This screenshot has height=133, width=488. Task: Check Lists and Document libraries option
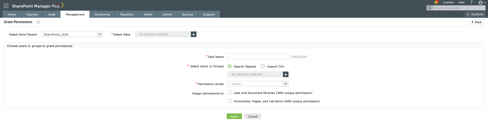click(230, 93)
